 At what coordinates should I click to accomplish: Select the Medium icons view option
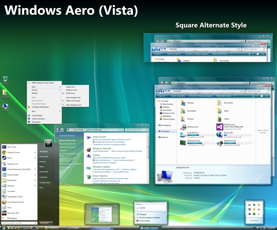point(75,90)
